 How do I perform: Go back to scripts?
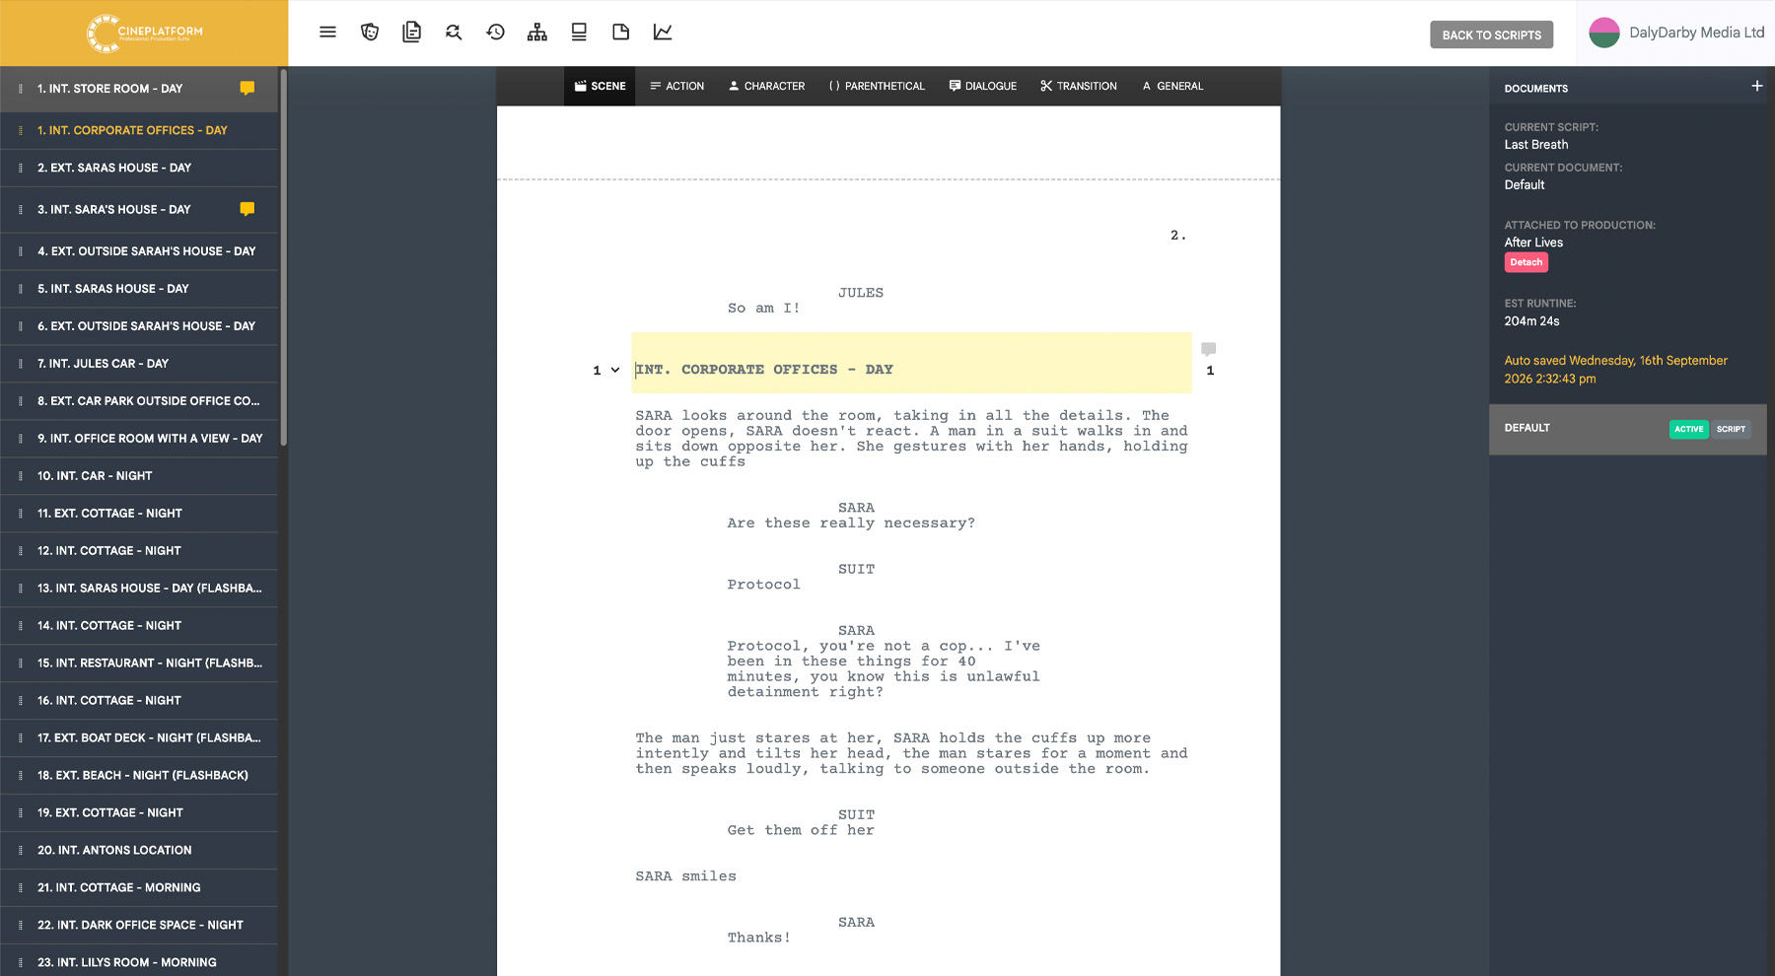tap(1491, 35)
